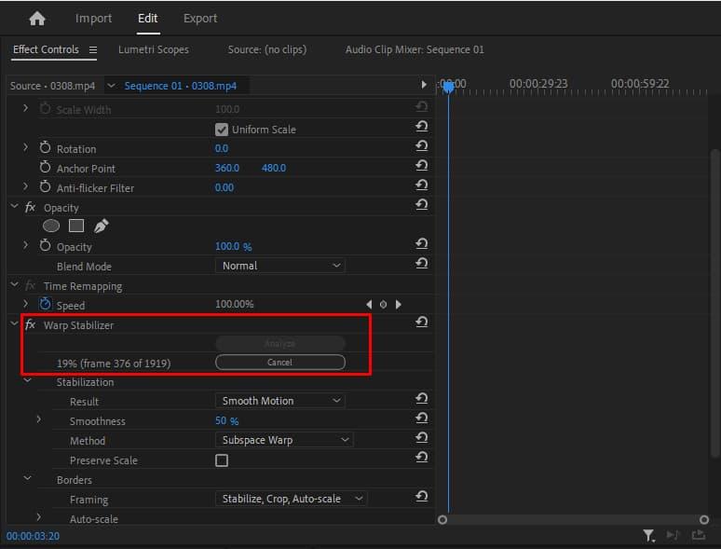Open the Export workspace tab
This screenshot has height=549, width=721.
pyautogui.click(x=200, y=19)
